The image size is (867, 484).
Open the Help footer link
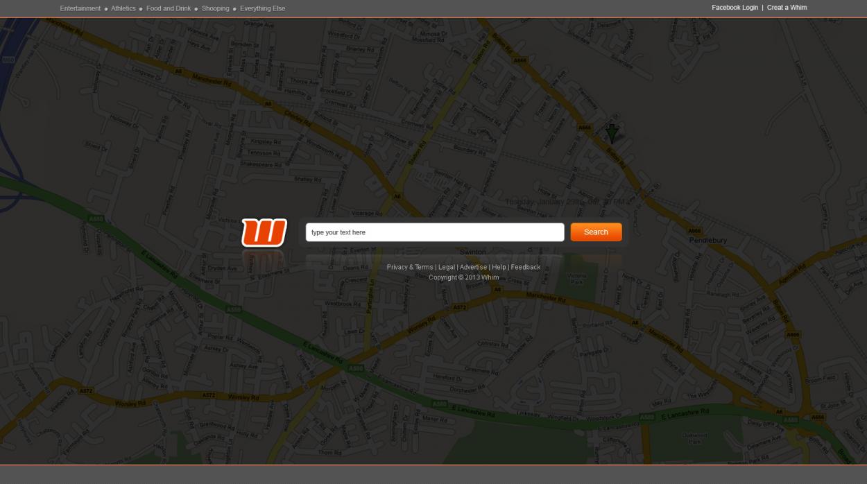click(x=499, y=267)
